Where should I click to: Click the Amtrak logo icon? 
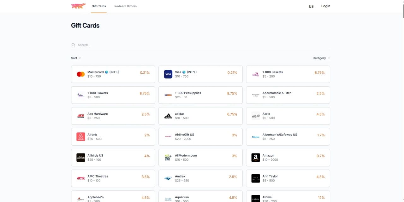168,178
